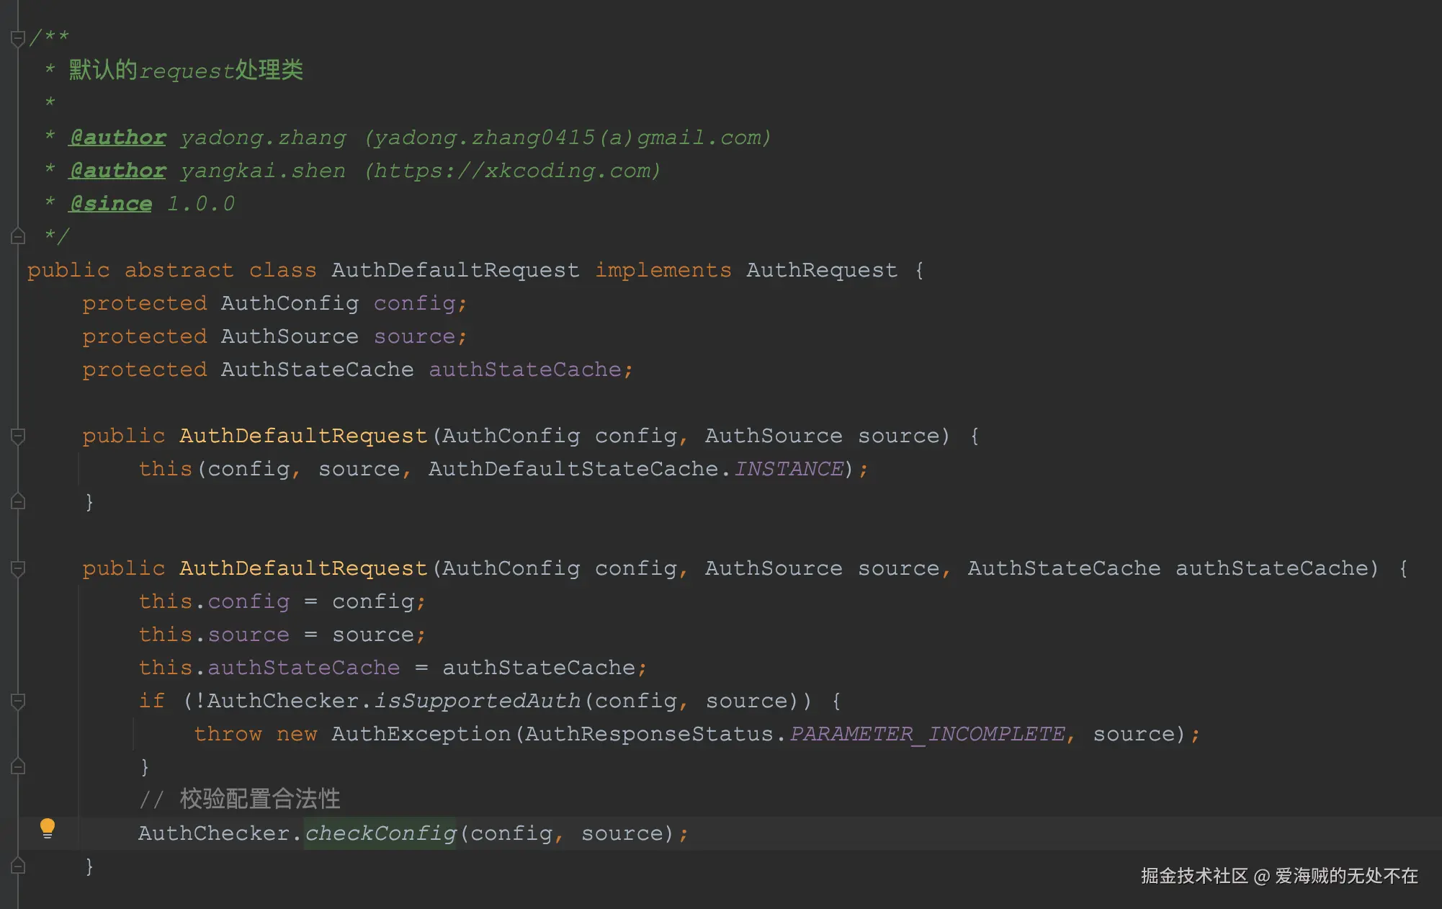Click the yellow lightbulb quick-fix icon
The width and height of the screenshot is (1442, 909).
48,828
